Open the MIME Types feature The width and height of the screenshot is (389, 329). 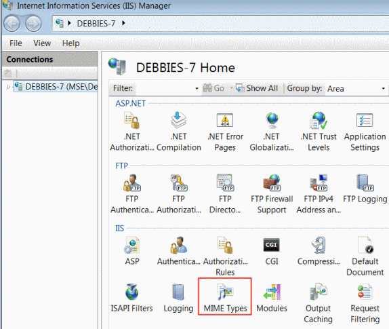(x=225, y=297)
